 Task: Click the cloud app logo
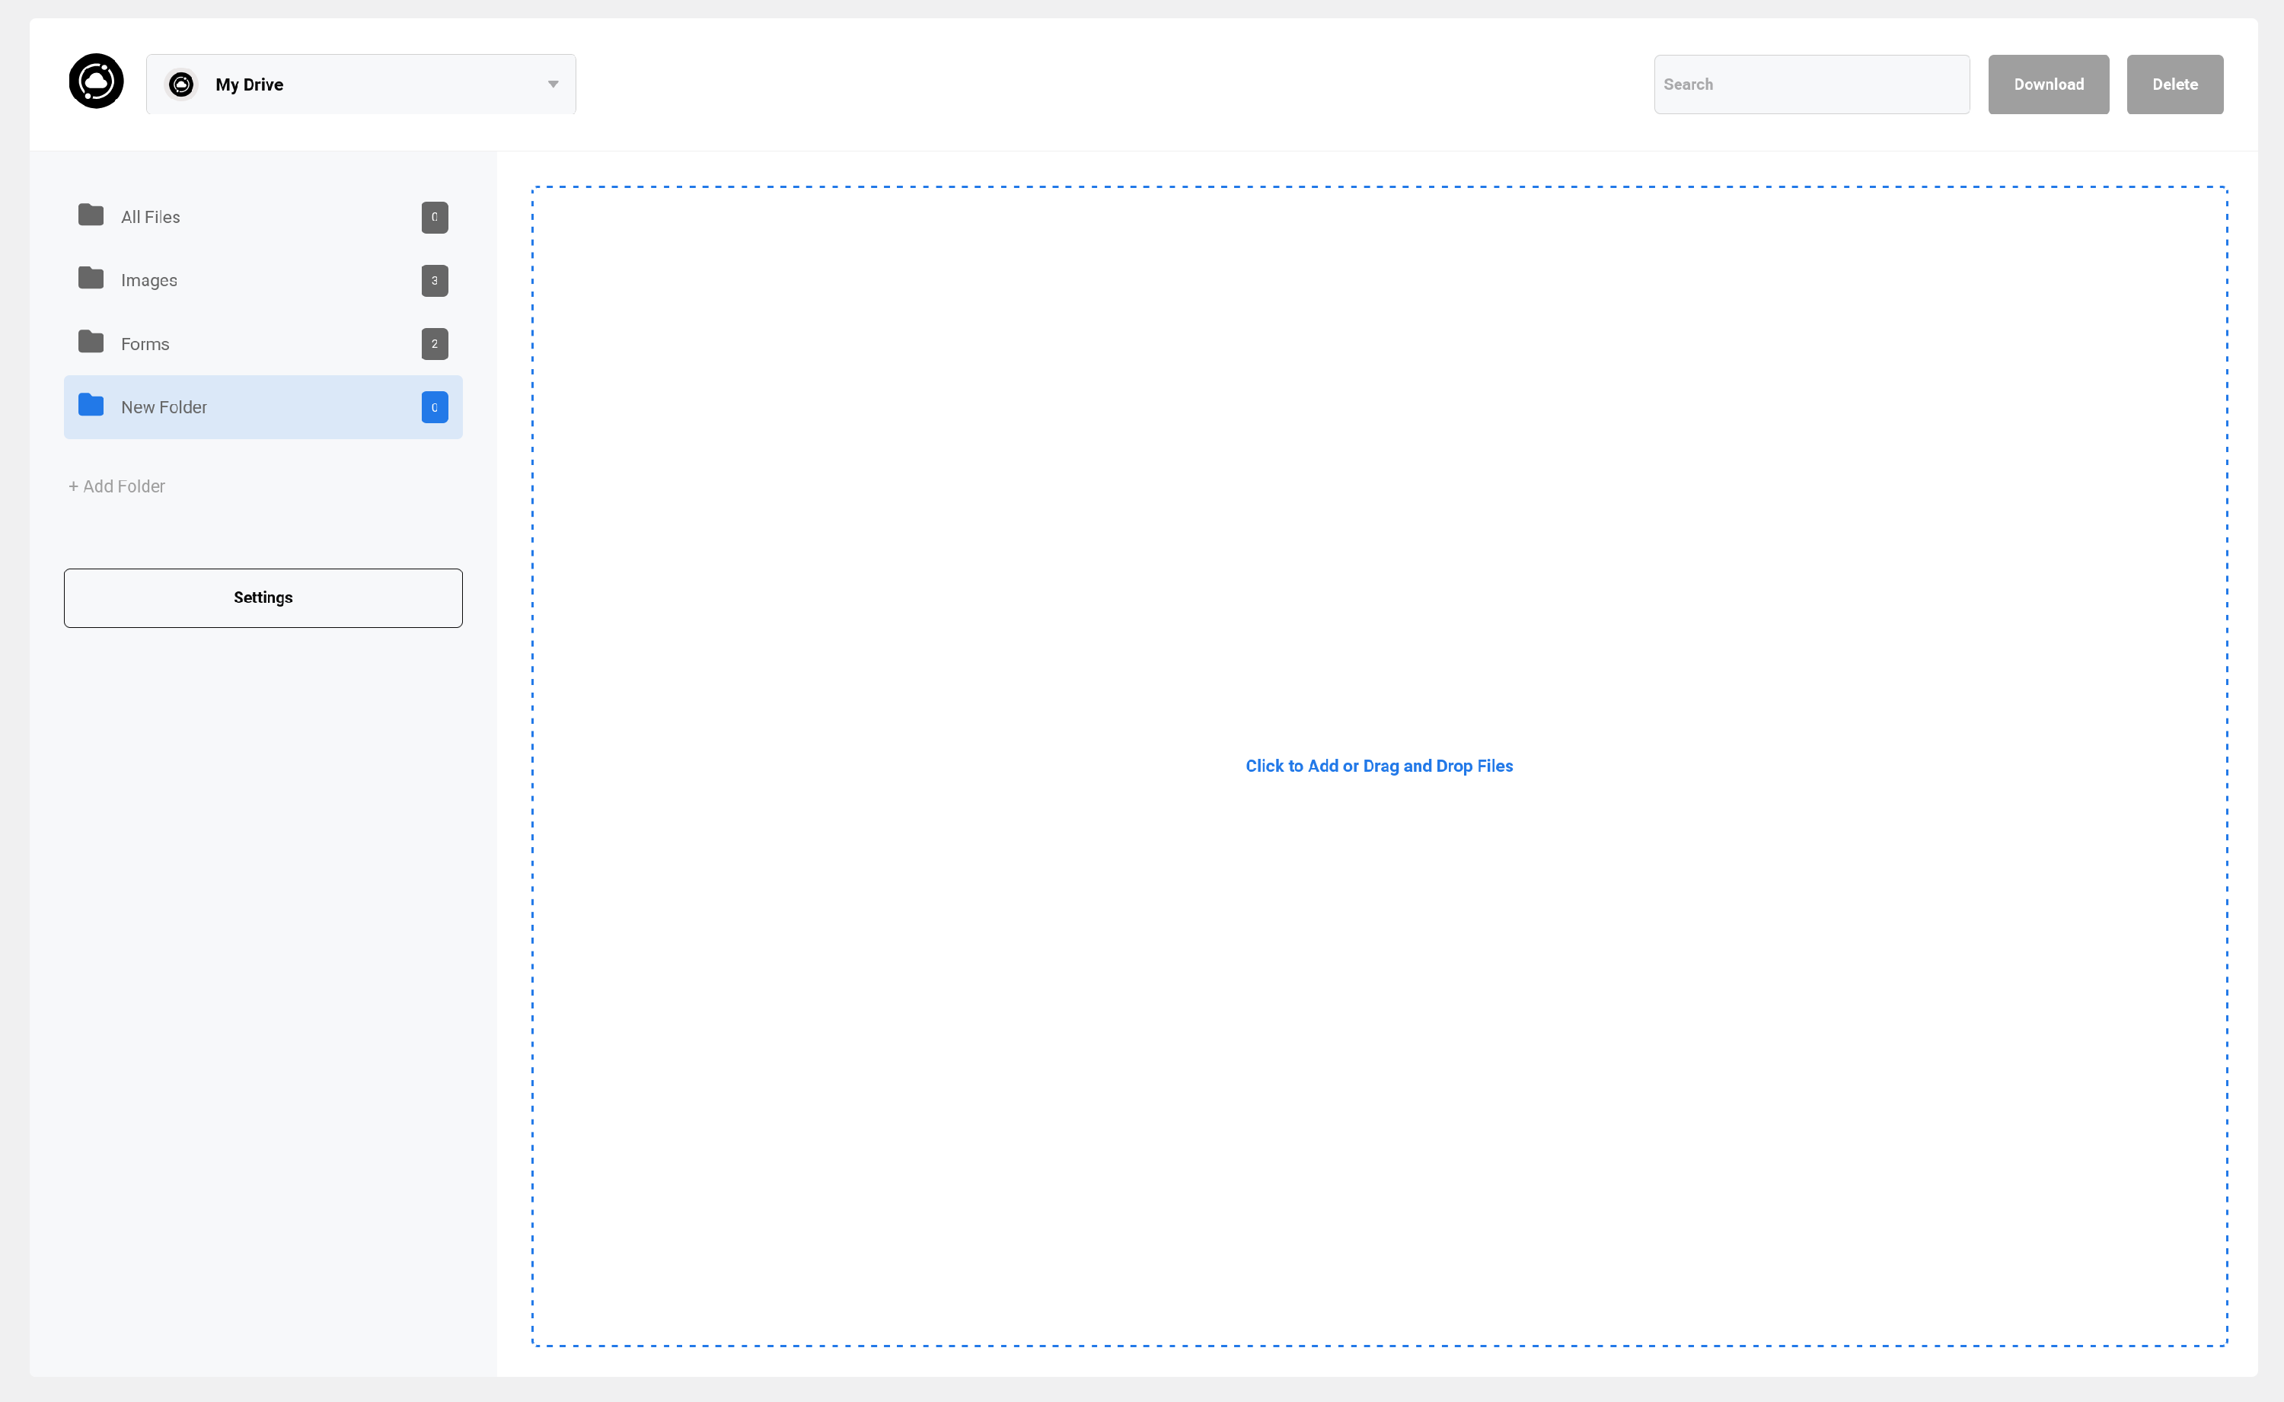pos(95,81)
